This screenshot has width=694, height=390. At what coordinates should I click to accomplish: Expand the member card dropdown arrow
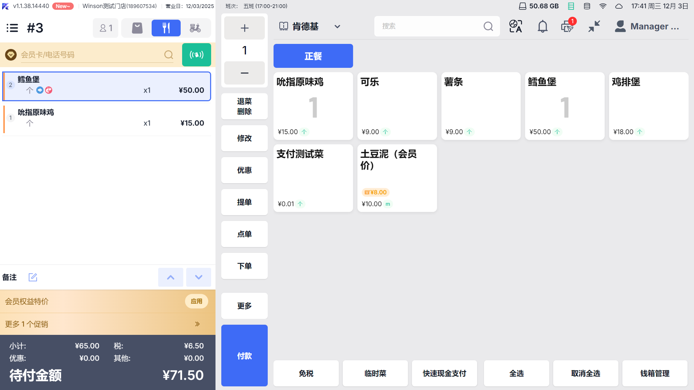(11, 55)
